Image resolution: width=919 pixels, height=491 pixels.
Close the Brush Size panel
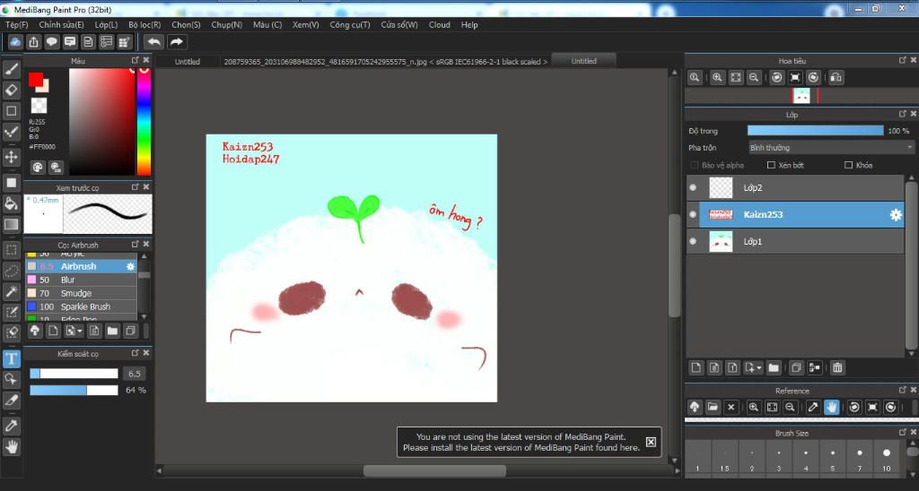click(913, 433)
